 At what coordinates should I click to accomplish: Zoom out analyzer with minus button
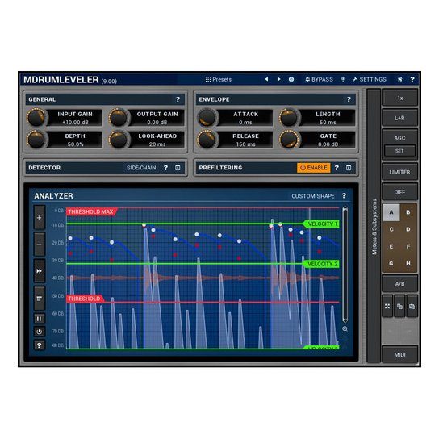[40, 245]
